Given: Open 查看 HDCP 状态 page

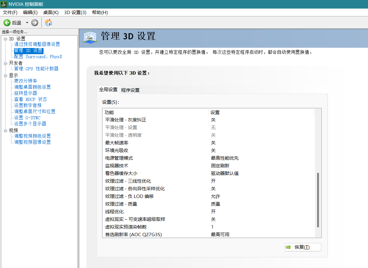Looking at the screenshot, I should (31, 99).
